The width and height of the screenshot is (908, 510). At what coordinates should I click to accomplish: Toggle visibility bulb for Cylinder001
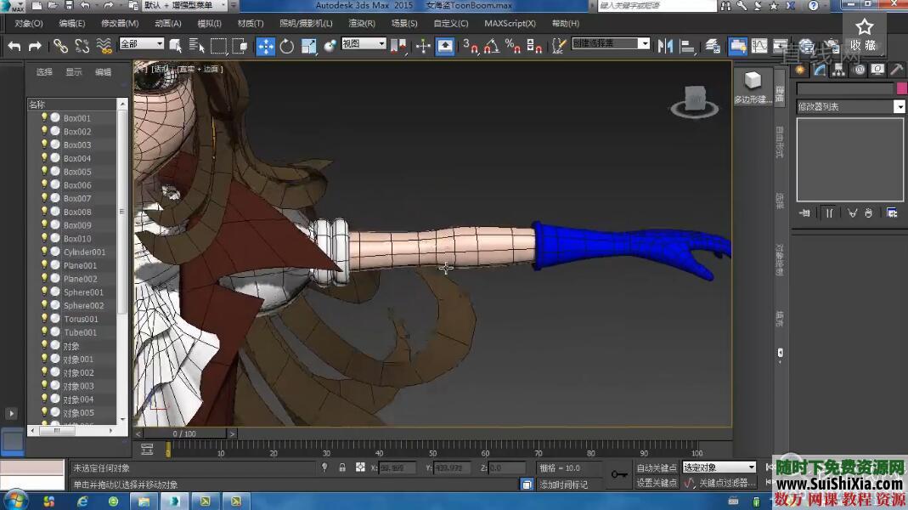[44, 252]
